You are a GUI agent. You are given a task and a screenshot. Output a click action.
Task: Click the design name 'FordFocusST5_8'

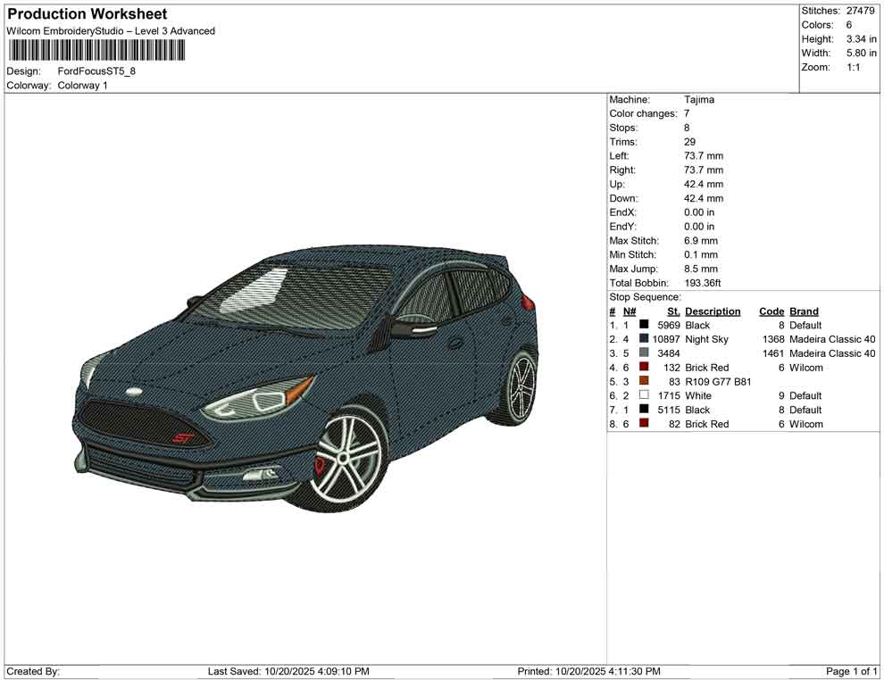pyautogui.click(x=96, y=71)
